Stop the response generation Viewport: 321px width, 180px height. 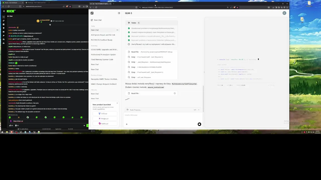199,124
